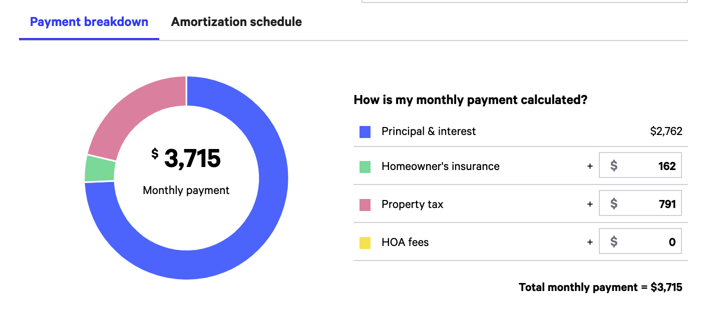Click the green insurance donut chart segment
This screenshot has width=710, height=320.
(100, 169)
